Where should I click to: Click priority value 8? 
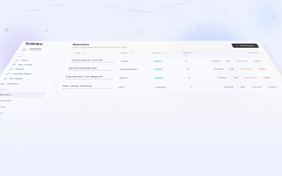[x=189, y=78]
